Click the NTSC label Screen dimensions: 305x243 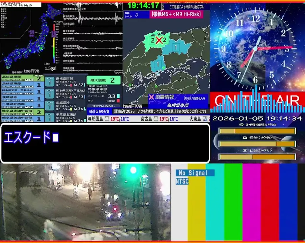pyautogui.click(x=182, y=181)
